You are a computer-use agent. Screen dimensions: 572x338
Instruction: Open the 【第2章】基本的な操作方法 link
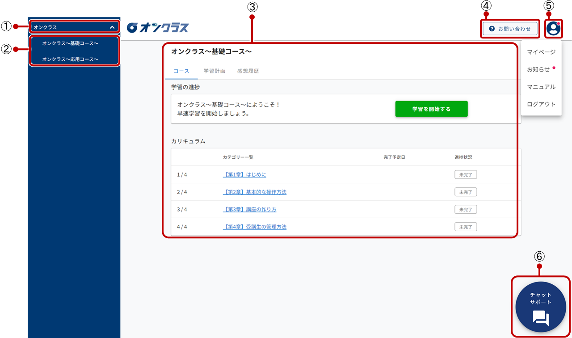pos(255,192)
